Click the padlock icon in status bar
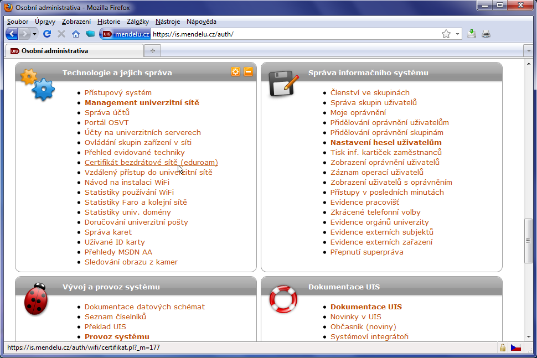This screenshot has width=537, height=358. click(503, 347)
